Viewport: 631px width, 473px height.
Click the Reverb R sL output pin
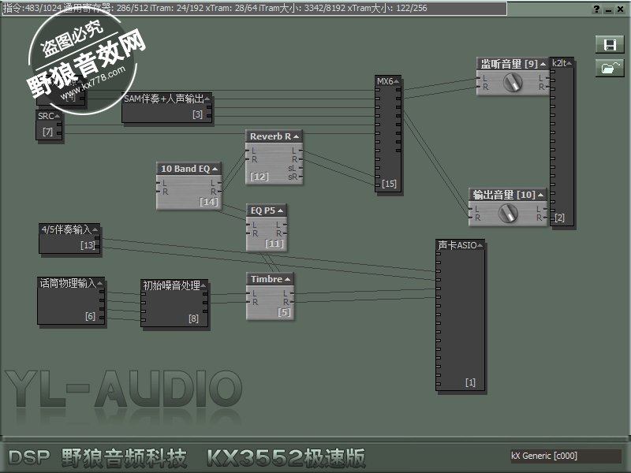pyautogui.click(x=301, y=168)
